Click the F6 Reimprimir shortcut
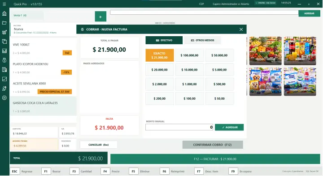Screen dimensions: 323x176 (x=173, y=171)
